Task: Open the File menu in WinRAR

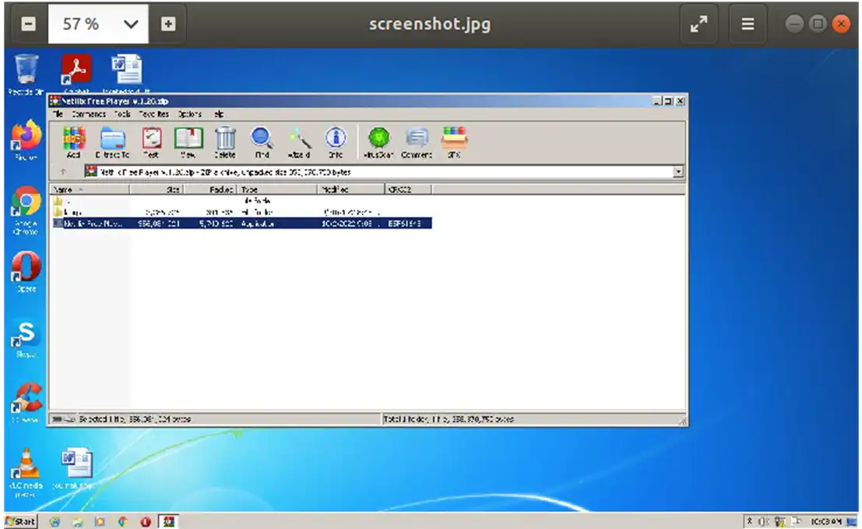Action: click(x=58, y=114)
